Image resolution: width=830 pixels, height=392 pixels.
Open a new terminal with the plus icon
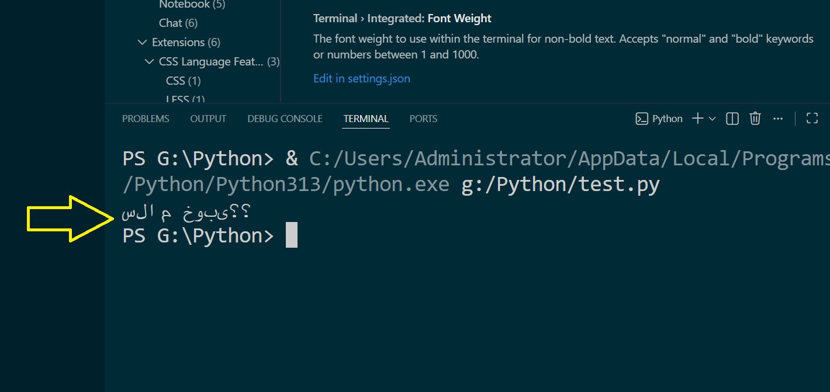(x=697, y=119)
